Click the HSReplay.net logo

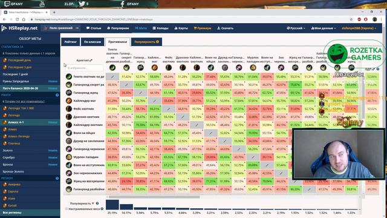[19, 28]
